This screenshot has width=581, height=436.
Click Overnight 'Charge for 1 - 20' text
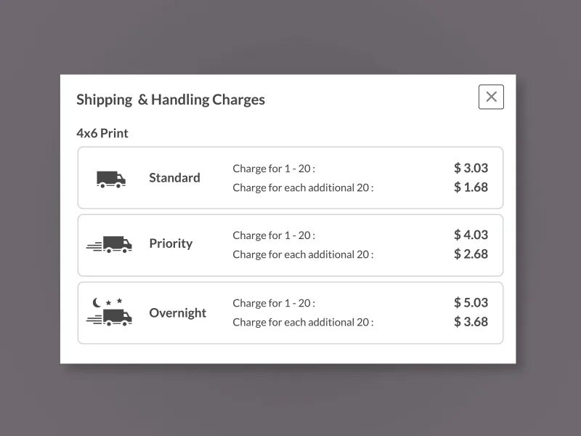pos(274,303)
